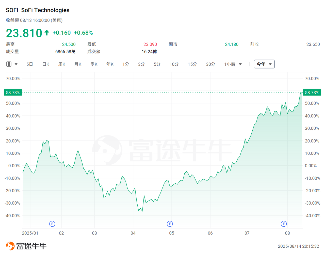Click the 年K yearly chart option
The height and width of the screenshot is (256, 325).
(110, 64)
